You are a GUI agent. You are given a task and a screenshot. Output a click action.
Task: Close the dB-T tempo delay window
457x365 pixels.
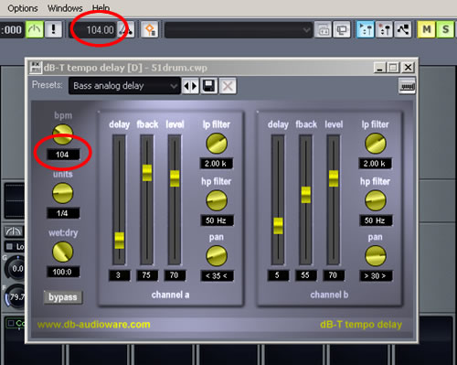[408, 68]
